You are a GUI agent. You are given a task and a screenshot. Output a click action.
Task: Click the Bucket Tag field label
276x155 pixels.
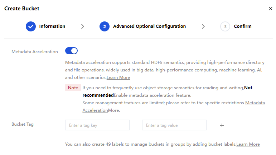coord(23,124)
